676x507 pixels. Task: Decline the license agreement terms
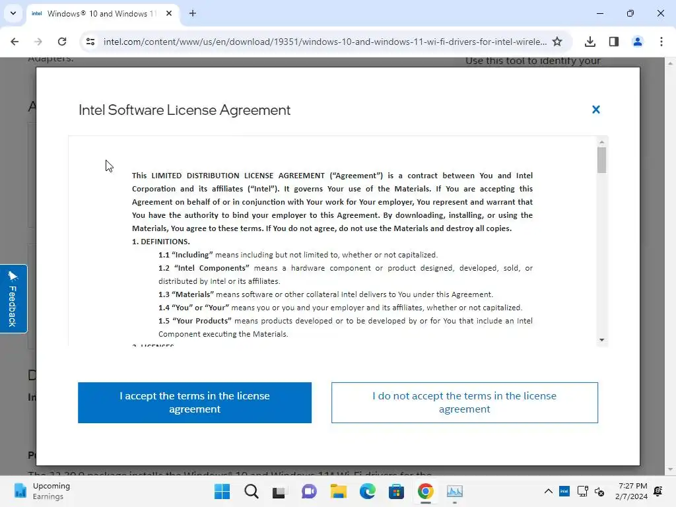pyautogui.click(x=464, y=402)
